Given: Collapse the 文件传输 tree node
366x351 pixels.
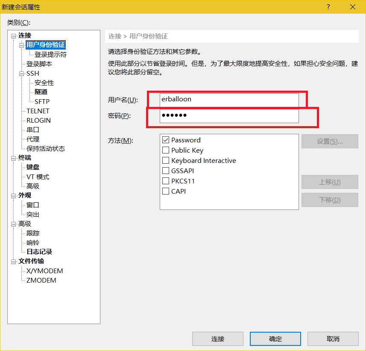Looking at the screenshot, I should 14,261.
